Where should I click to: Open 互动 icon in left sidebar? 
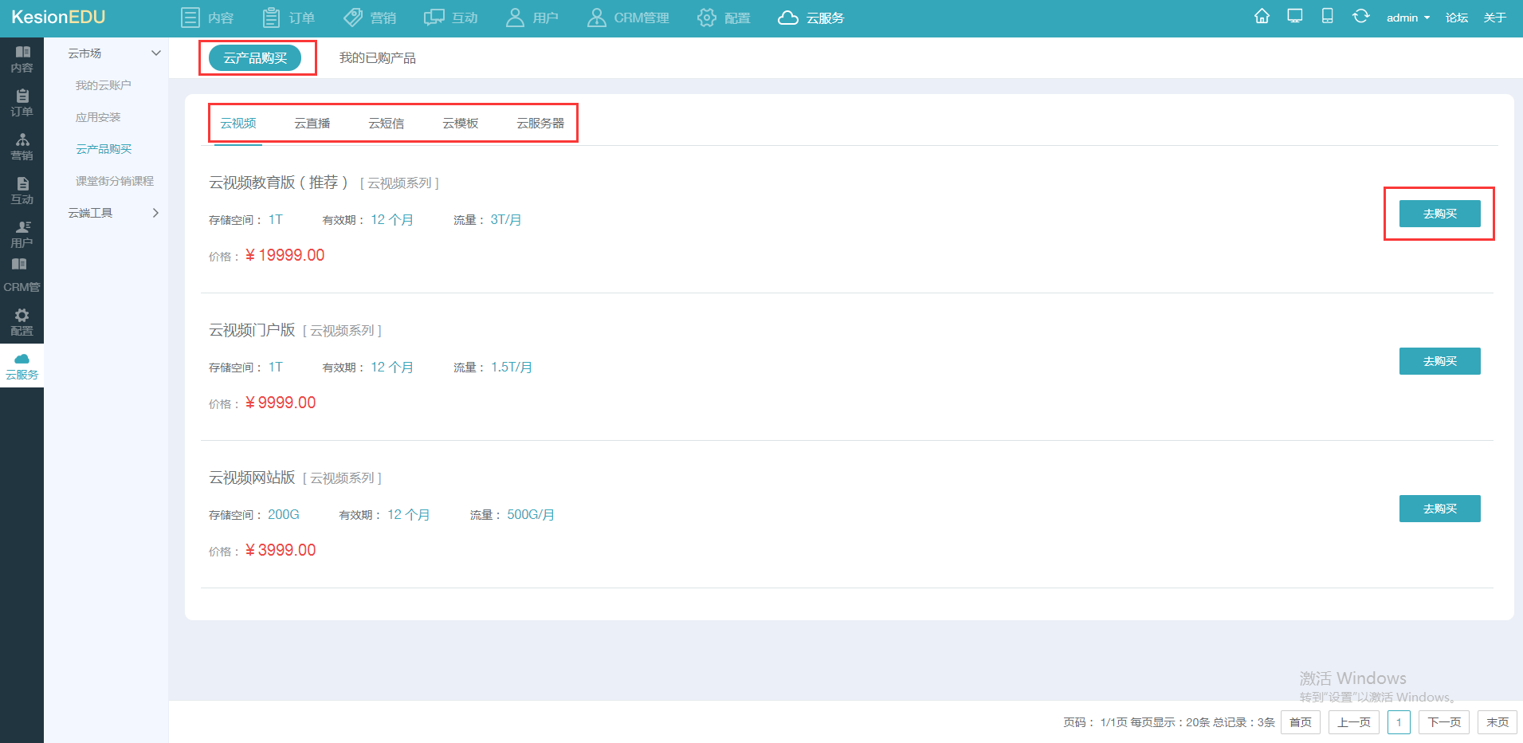pyautogui.click(x=22, y=183)
